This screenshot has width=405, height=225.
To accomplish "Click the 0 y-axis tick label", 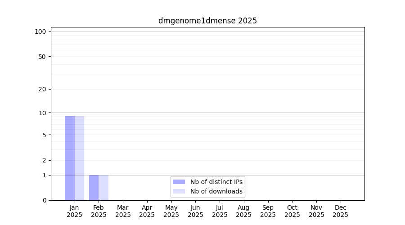I will pos(44,200).
